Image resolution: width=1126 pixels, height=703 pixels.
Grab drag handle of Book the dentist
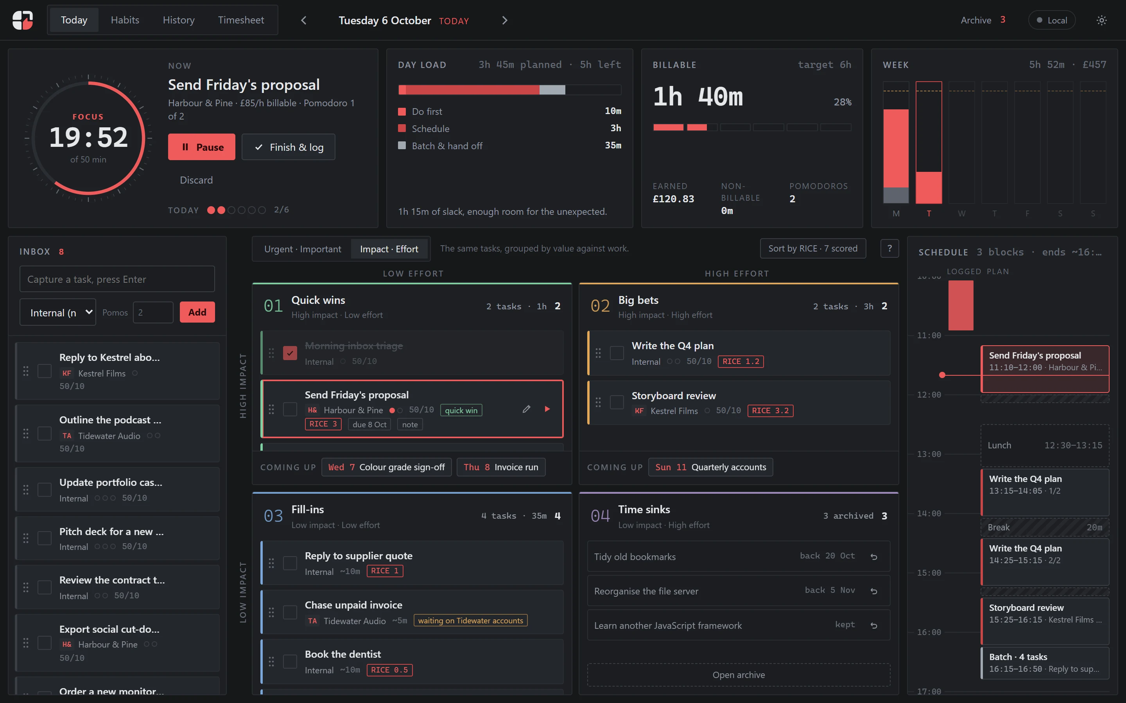click(271, 661)
